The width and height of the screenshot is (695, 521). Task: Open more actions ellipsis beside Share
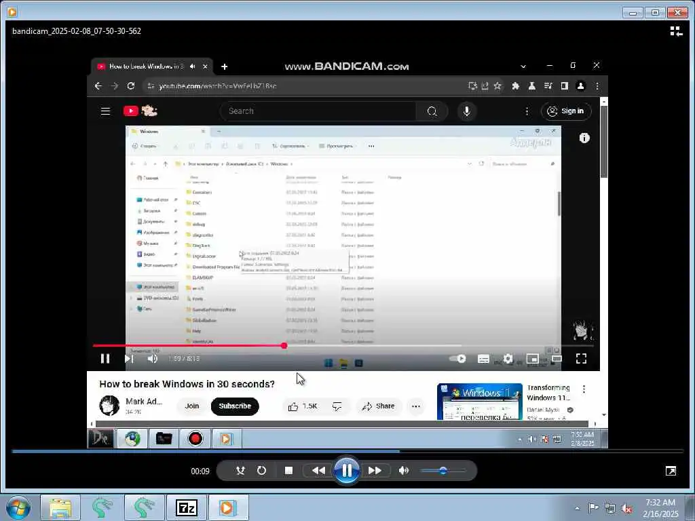pyautogui.click(x=416, y=406)
